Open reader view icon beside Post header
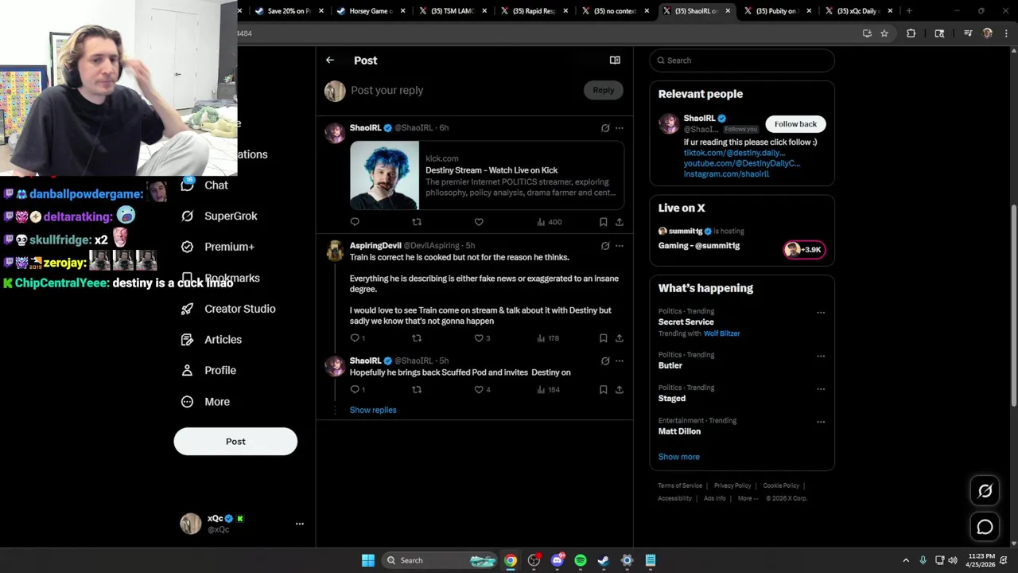Image resolution: width=1018 pixels, height=573 pixels. pyautogui.click(x=615, y=60)
